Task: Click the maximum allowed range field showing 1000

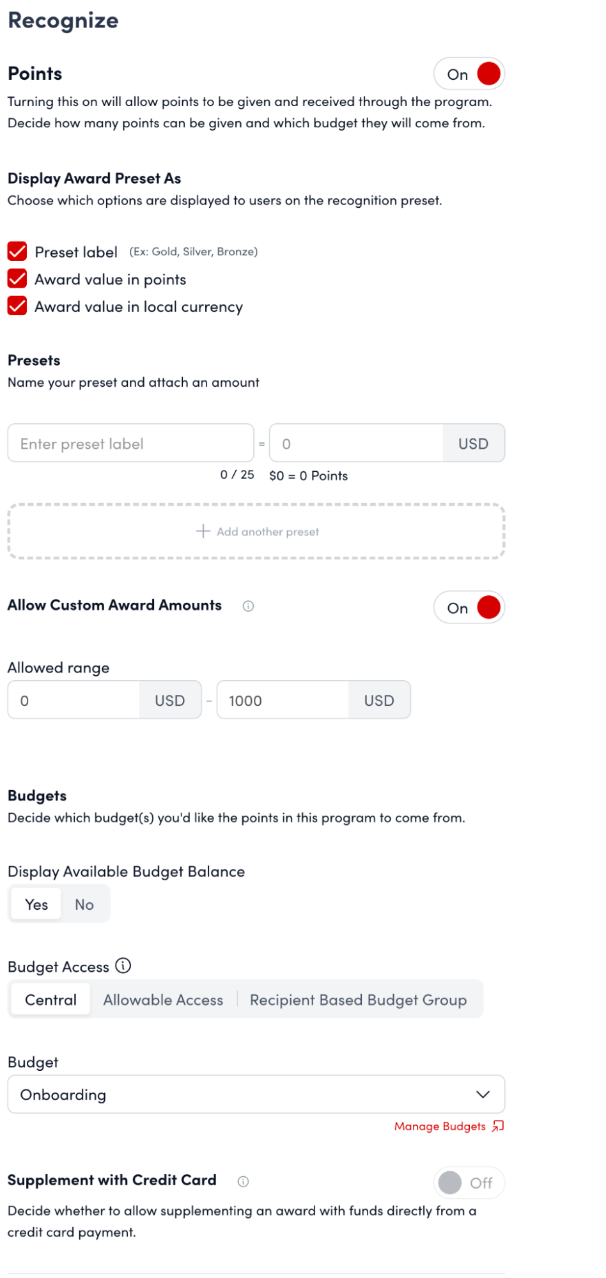Action: click(x=283, y=700)
